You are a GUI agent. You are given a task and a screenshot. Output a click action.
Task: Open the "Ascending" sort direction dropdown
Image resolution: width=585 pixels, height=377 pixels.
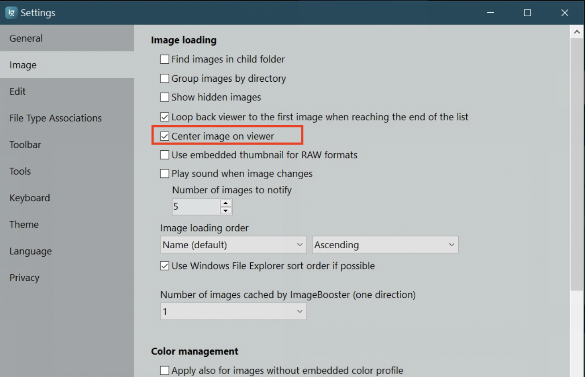pos(385,245)
